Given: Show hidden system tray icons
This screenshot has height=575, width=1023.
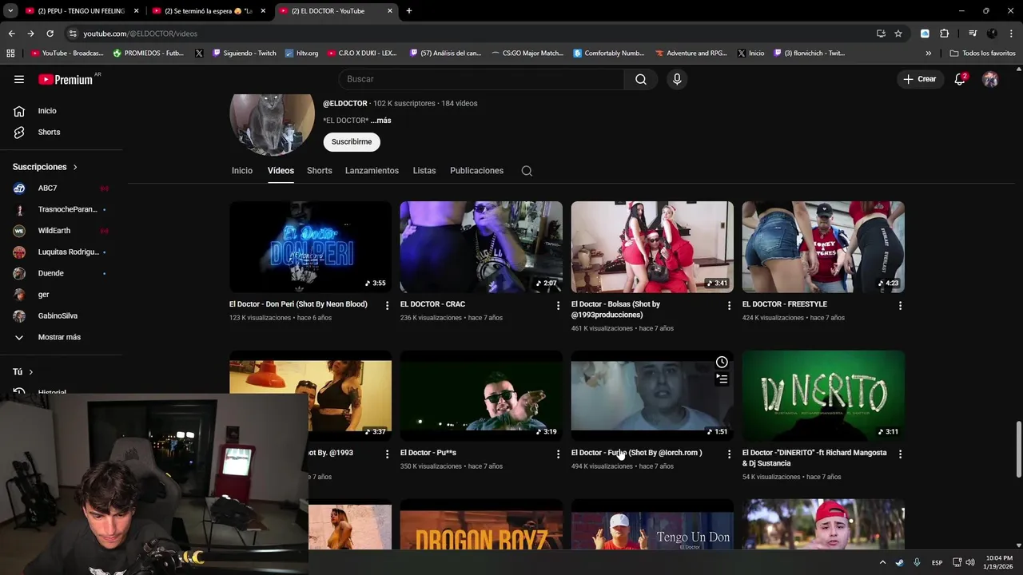Looking at the screenshot, I should [x=882, y=562].
